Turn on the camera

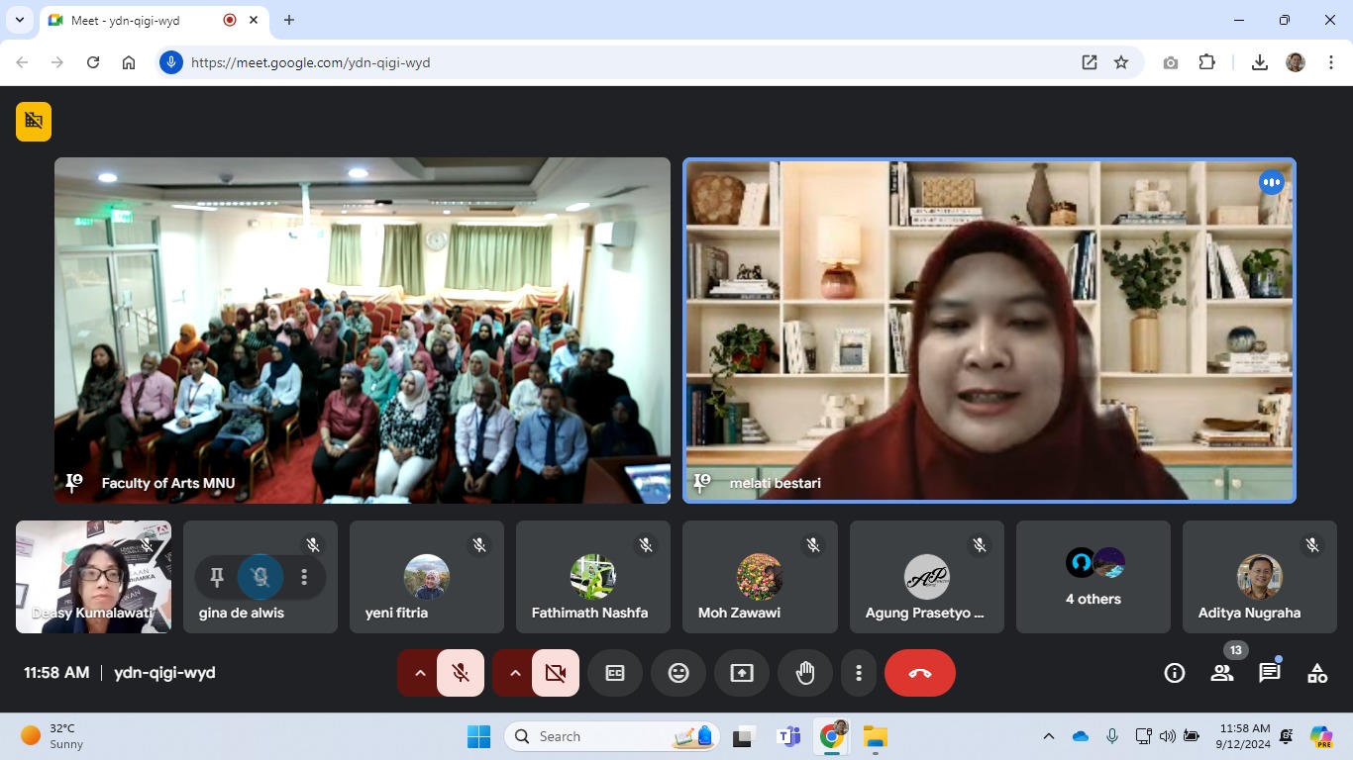(x=556, y=673)
